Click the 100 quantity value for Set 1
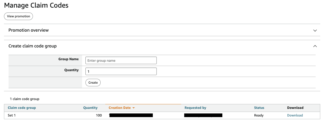The height and width of the screenshot is (125, 323). point(99,115)
